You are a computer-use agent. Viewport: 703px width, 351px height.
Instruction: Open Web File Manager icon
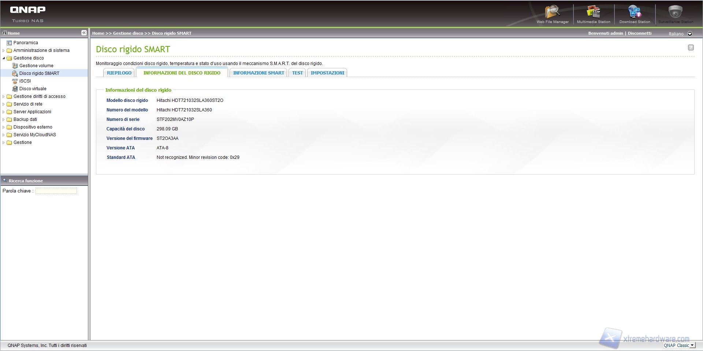552,12
